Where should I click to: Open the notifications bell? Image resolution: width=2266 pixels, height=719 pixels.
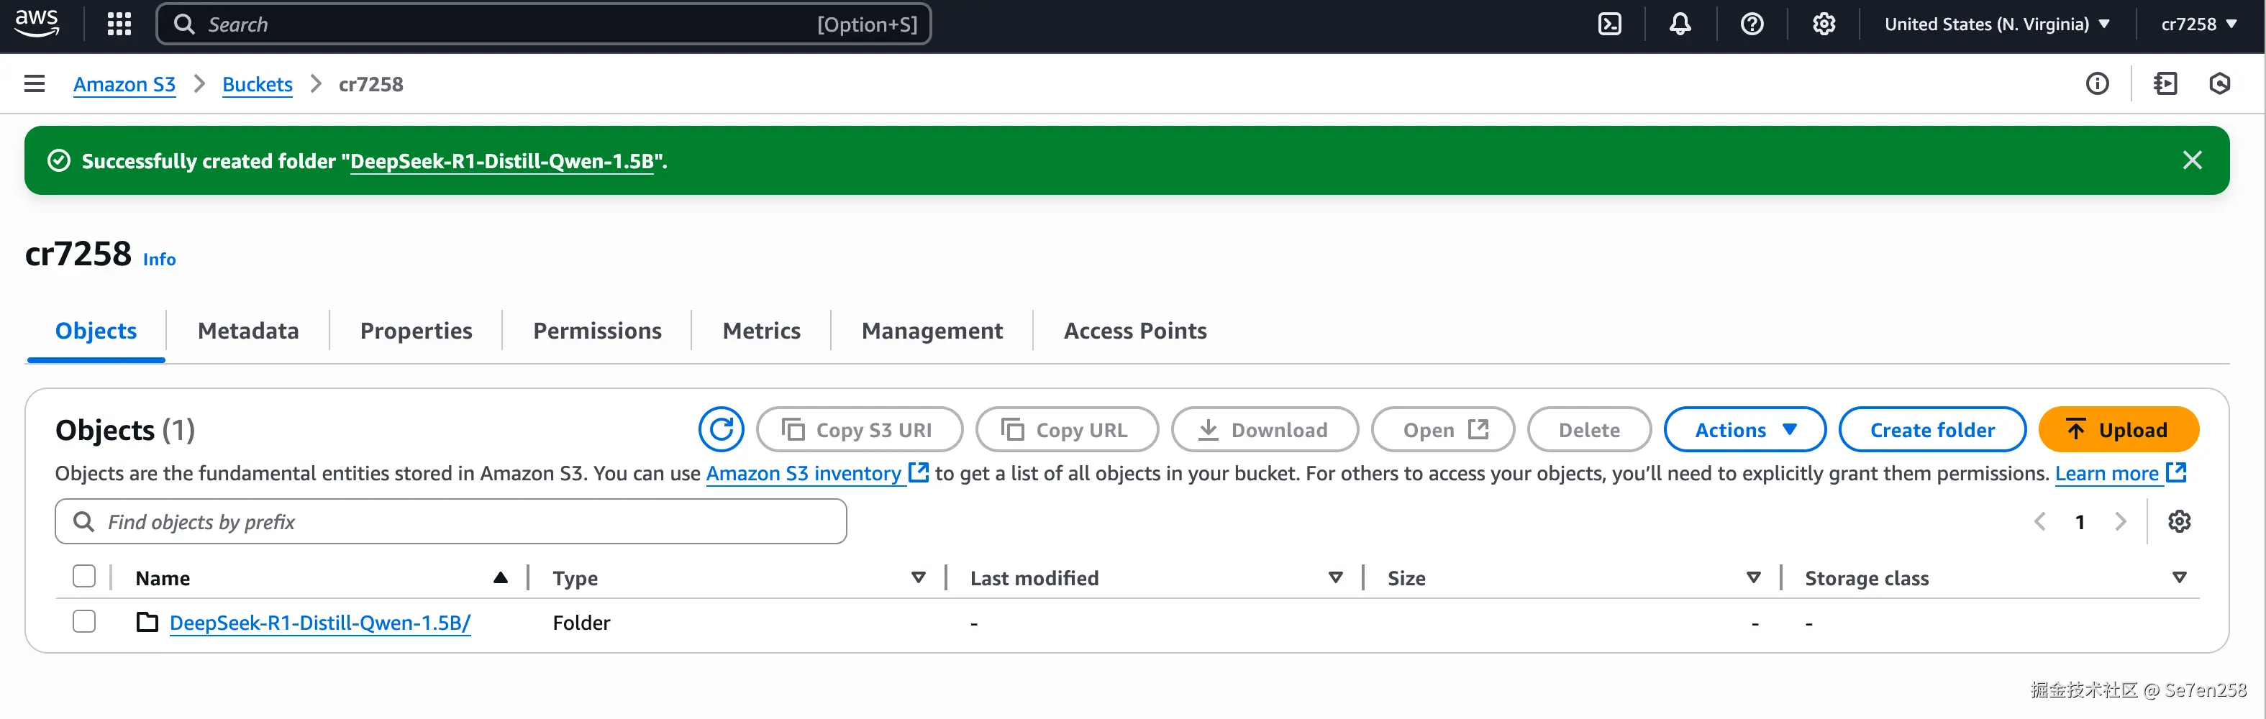tap(1679, 24)
